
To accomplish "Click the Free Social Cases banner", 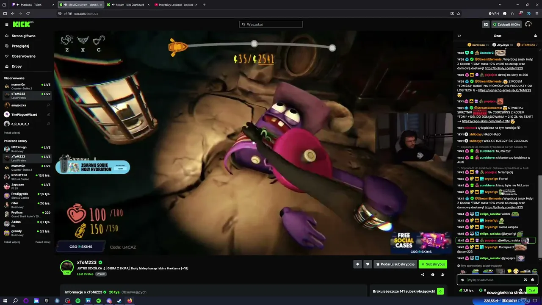I will 421,243.
